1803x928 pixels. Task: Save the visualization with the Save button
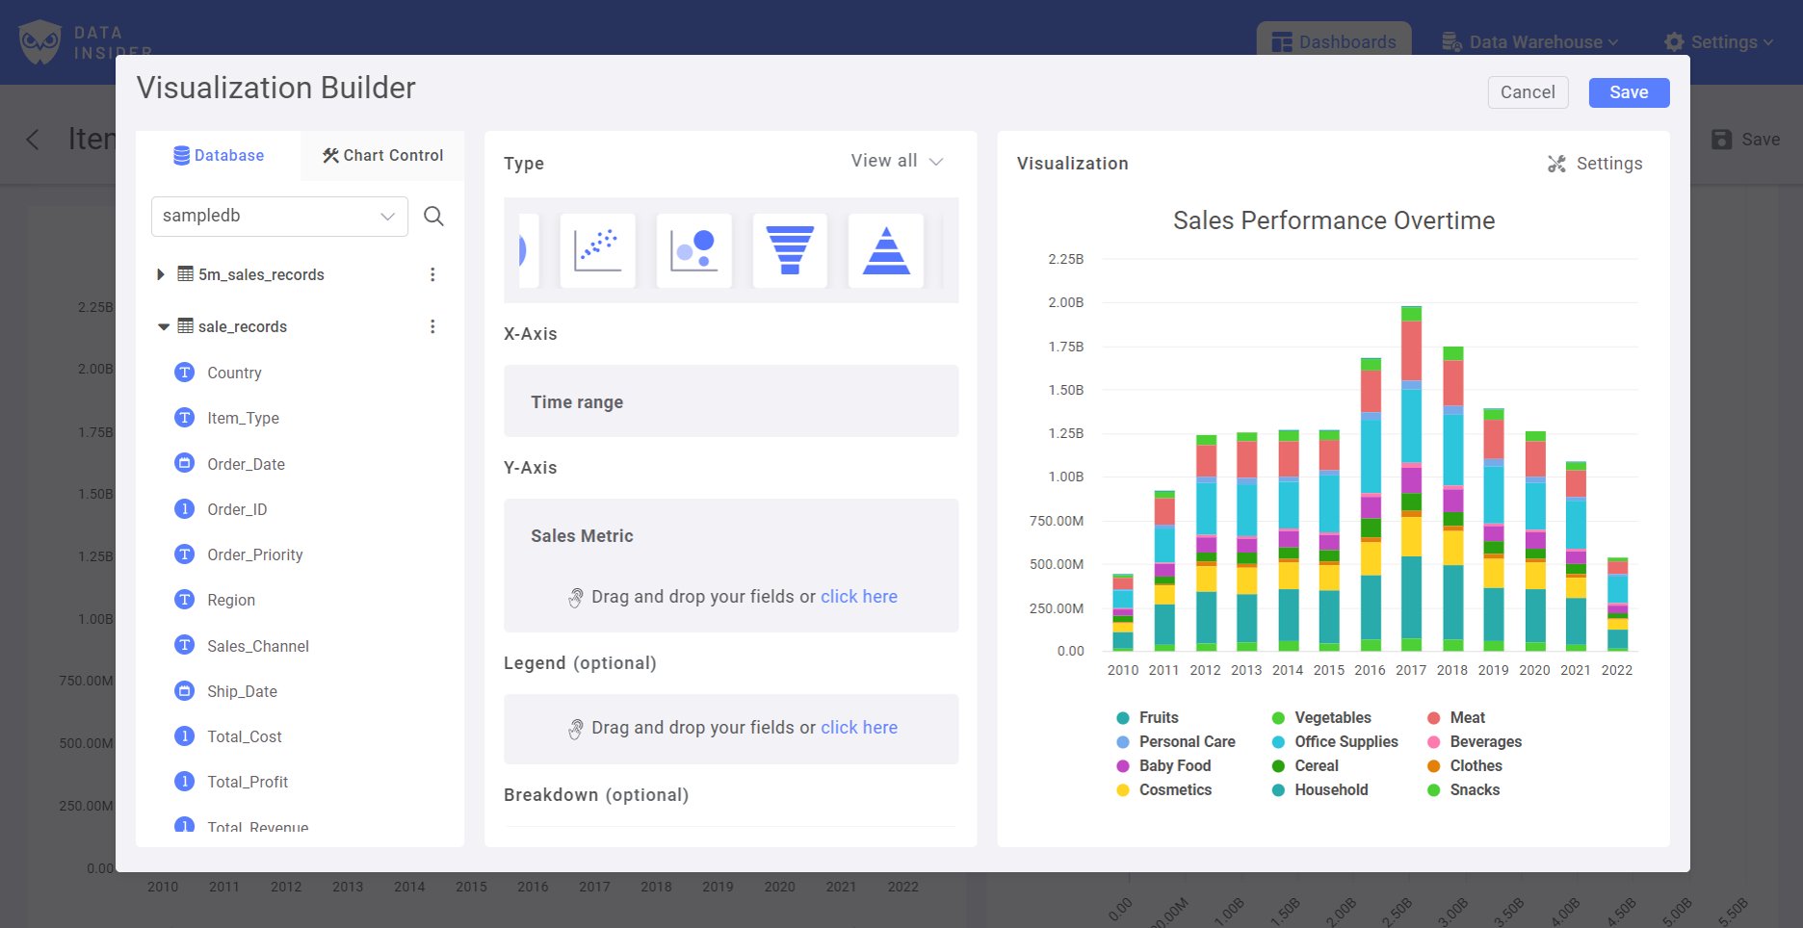pos(1628,92)
